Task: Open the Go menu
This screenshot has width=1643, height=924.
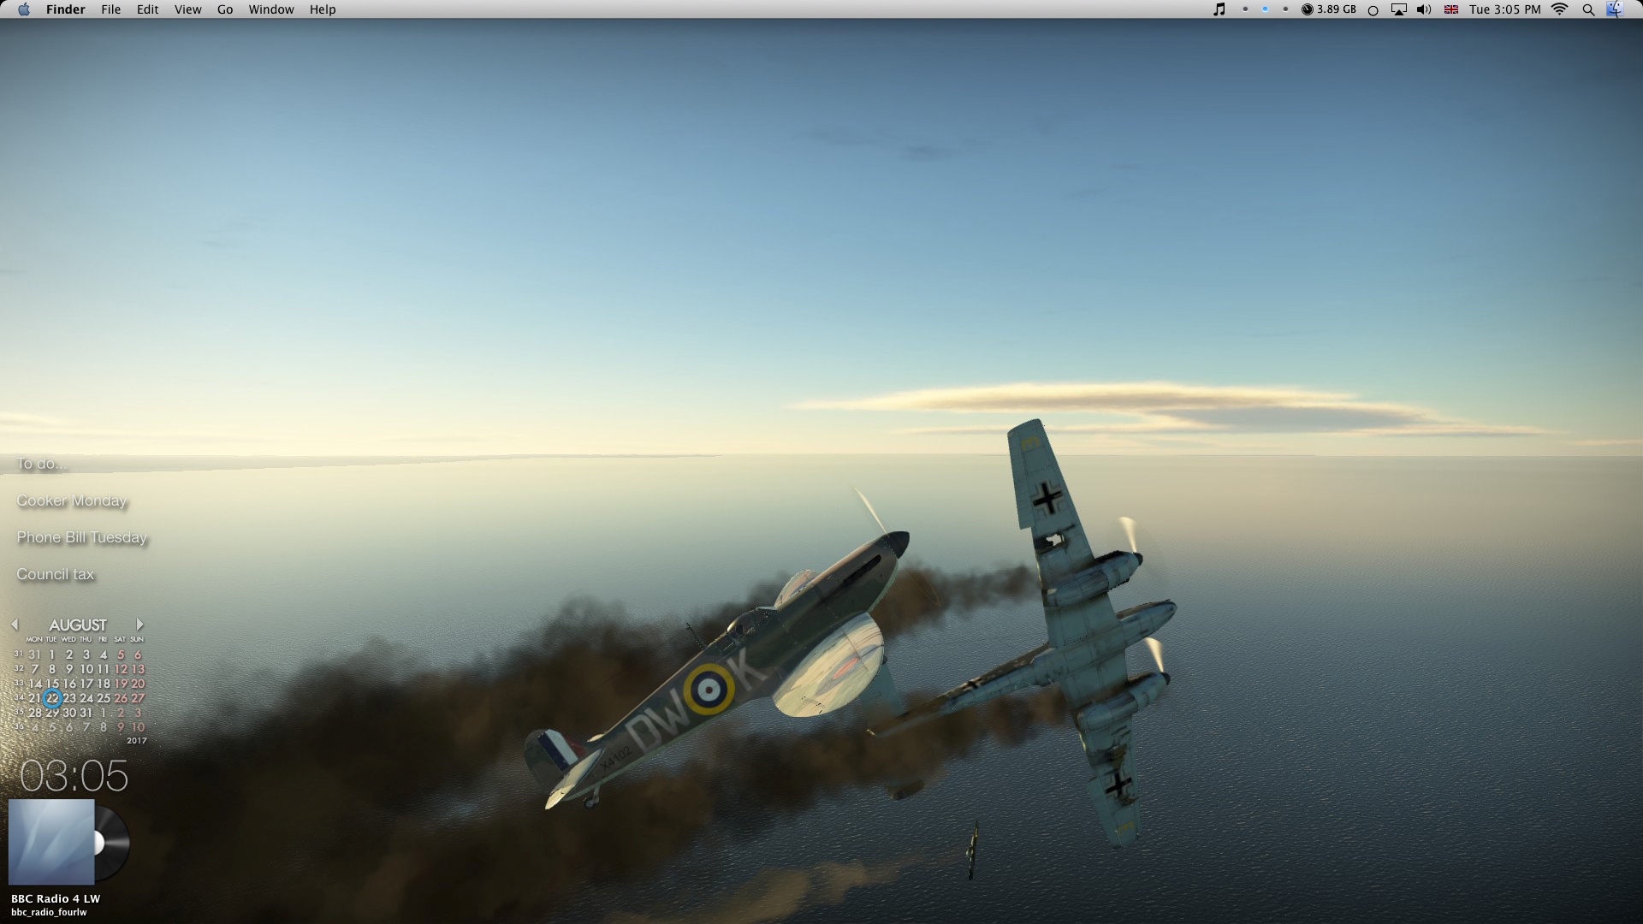Action: point(225,9)
